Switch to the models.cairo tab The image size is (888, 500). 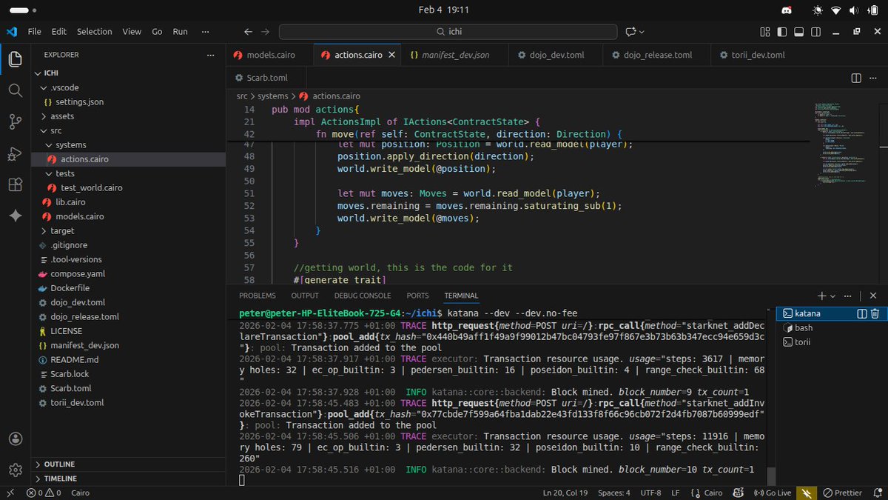(x=270, y=55)
